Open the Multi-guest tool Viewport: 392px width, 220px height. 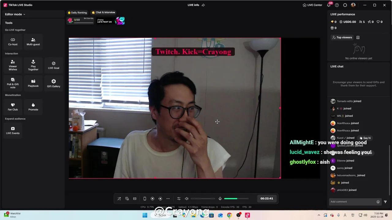[x=33, y=42]
